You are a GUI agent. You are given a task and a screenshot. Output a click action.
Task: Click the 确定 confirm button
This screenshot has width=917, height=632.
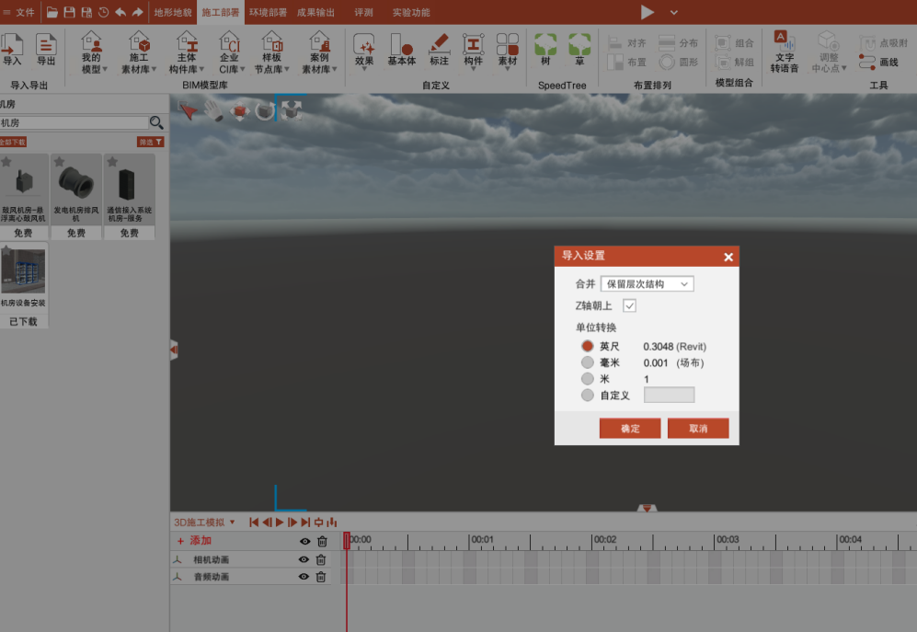point(630,428)
